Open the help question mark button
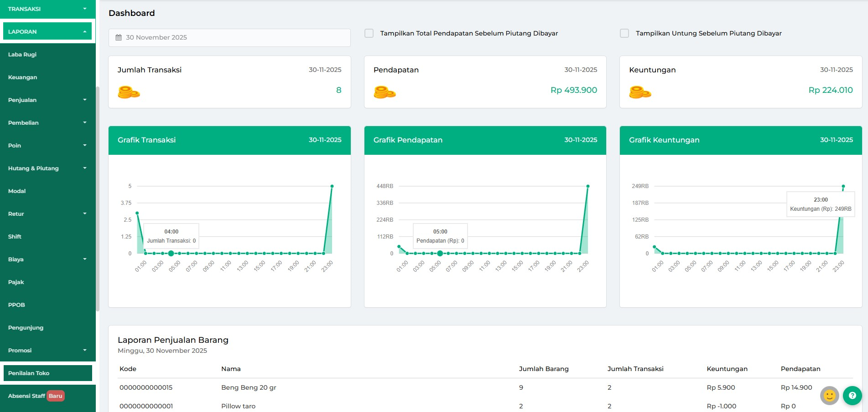 click(x=852, y=396)
